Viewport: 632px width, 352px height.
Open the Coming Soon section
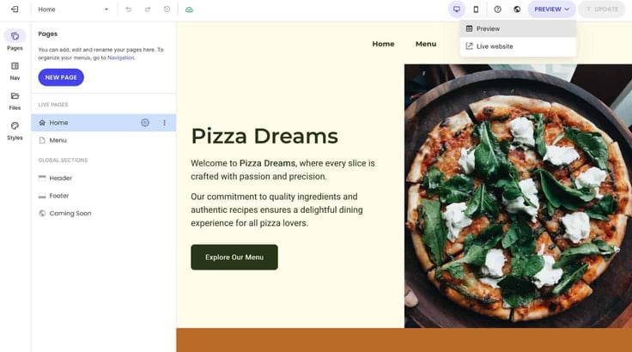click(x=104, y=213)
